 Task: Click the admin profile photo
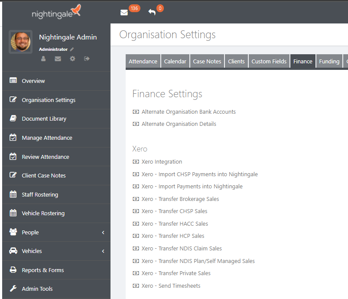tap(21, 42)
